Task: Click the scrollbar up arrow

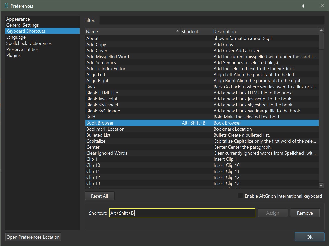Action: pos(321,30)
